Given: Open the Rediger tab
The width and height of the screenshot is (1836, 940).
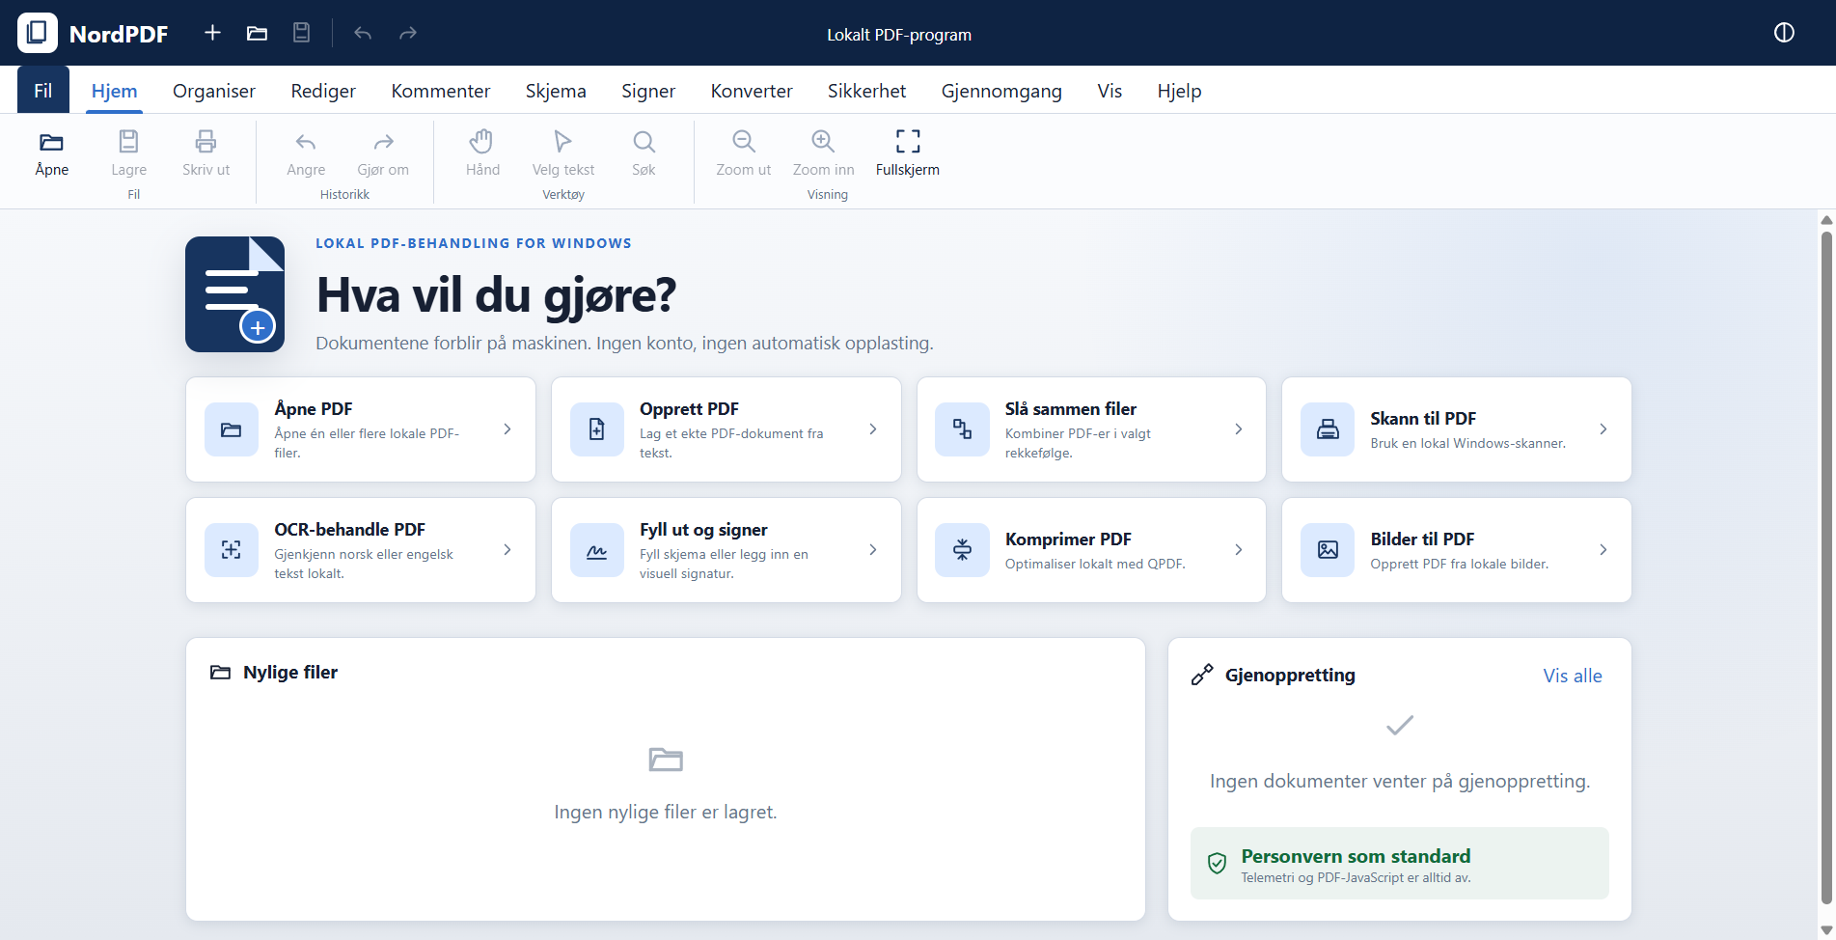Looking at the screenshot, I should [323, 90].
